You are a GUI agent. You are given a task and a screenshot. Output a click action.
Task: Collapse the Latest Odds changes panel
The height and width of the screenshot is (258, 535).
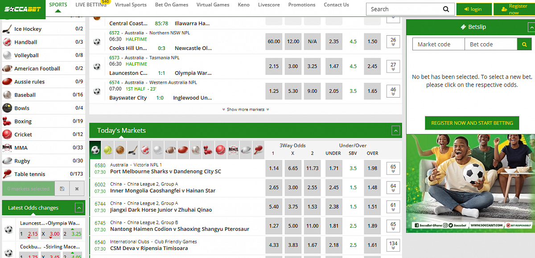point(79,208)
